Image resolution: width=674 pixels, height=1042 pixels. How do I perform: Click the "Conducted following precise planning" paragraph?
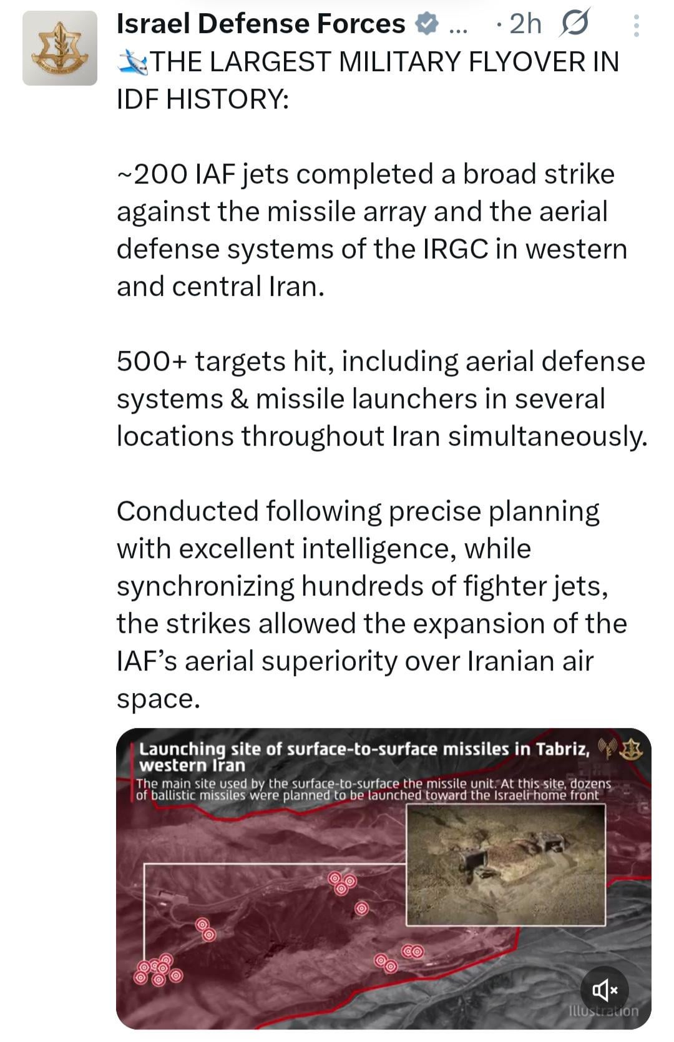point(371,604)
